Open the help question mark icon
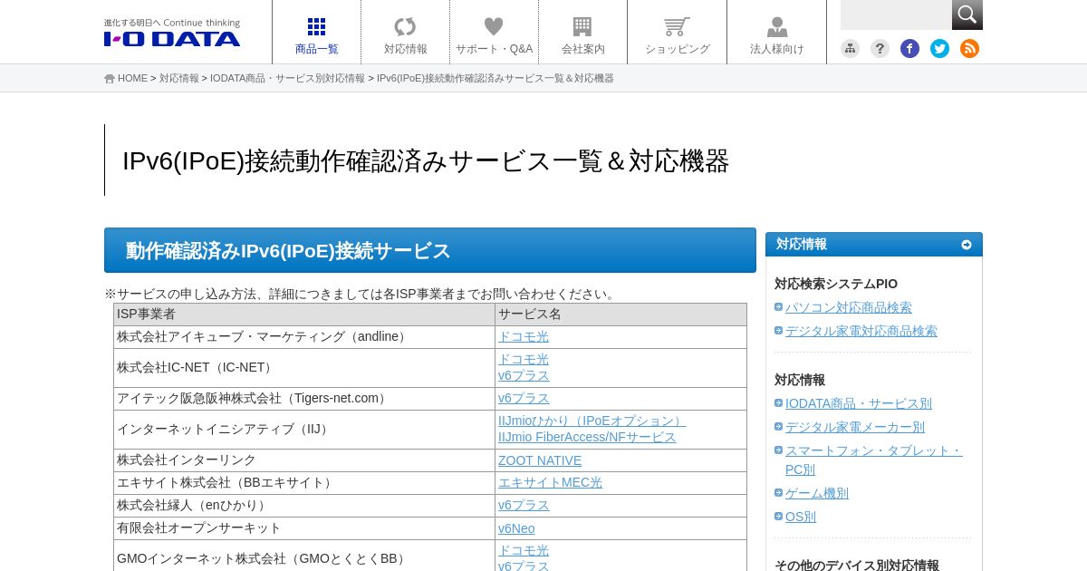 880,49
